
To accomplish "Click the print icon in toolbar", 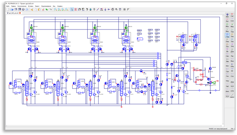I will pos(27,9).
